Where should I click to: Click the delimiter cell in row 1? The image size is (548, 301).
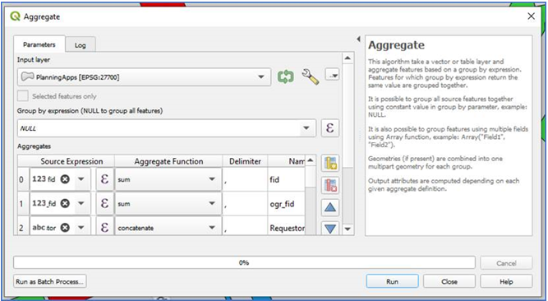click(245, 203)
